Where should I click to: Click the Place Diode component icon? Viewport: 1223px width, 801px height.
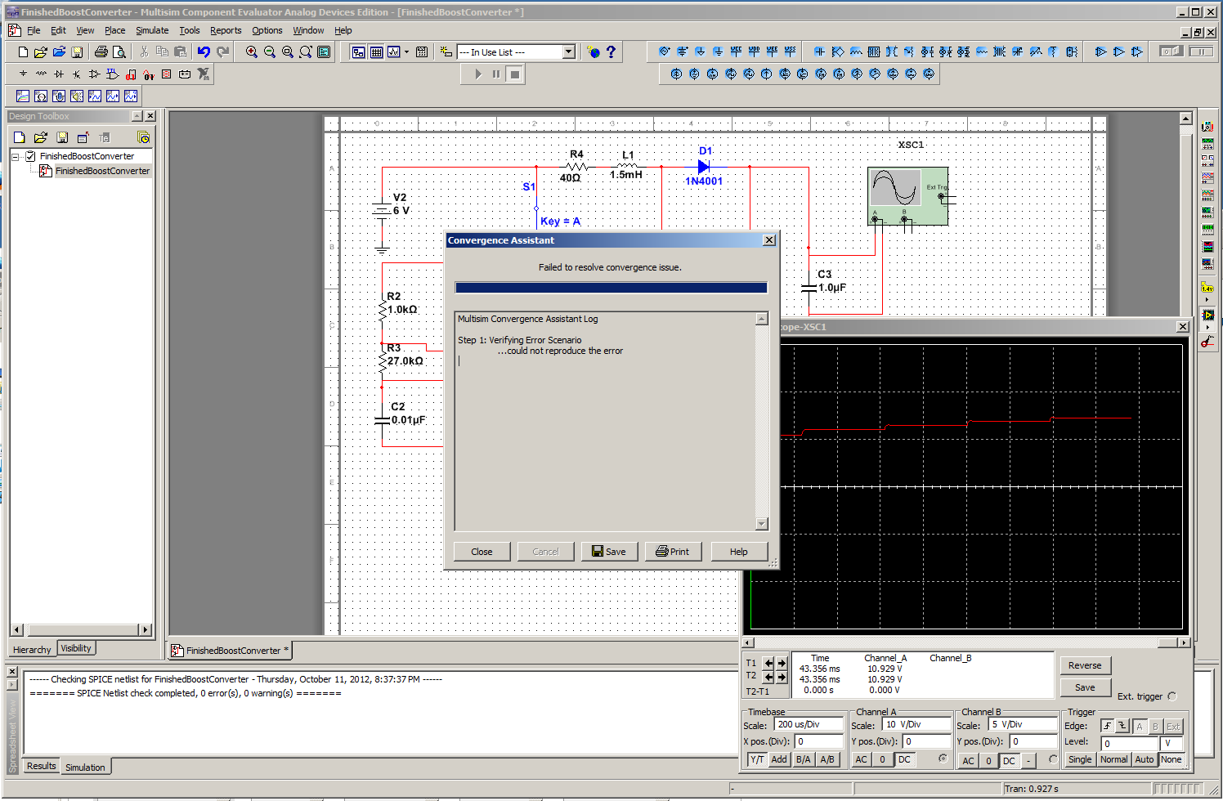59,74
